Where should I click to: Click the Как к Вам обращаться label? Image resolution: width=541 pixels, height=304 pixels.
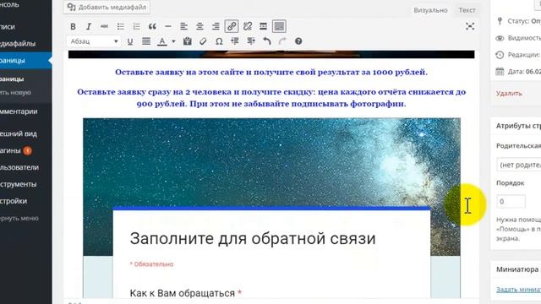click(186, 293)
